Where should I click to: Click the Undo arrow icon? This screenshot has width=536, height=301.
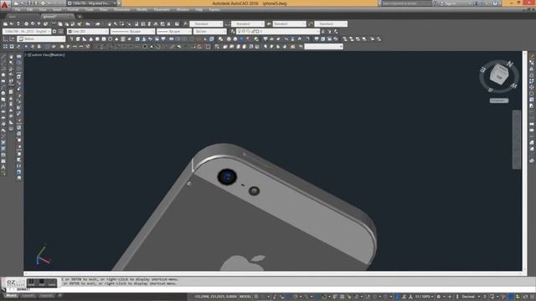click(x=88, y=24)
